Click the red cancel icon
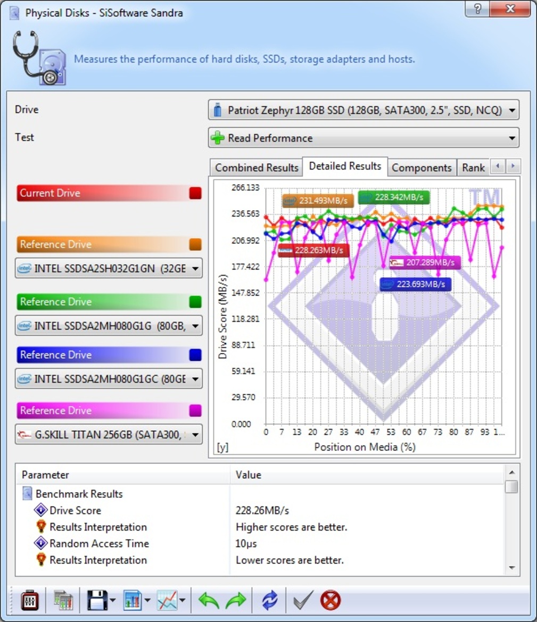537x622 pixels. pyautogui.click(x=330, y=600)
